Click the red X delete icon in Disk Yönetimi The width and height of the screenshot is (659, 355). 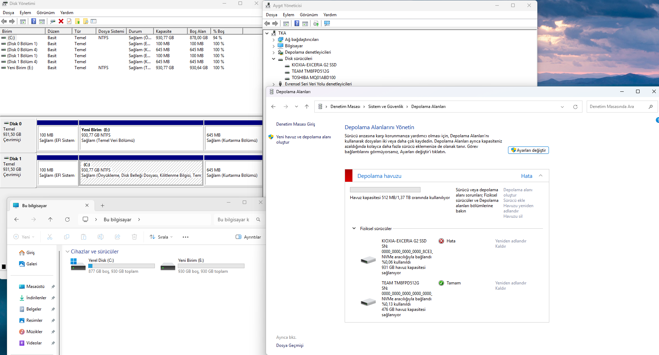click(61, 22)
